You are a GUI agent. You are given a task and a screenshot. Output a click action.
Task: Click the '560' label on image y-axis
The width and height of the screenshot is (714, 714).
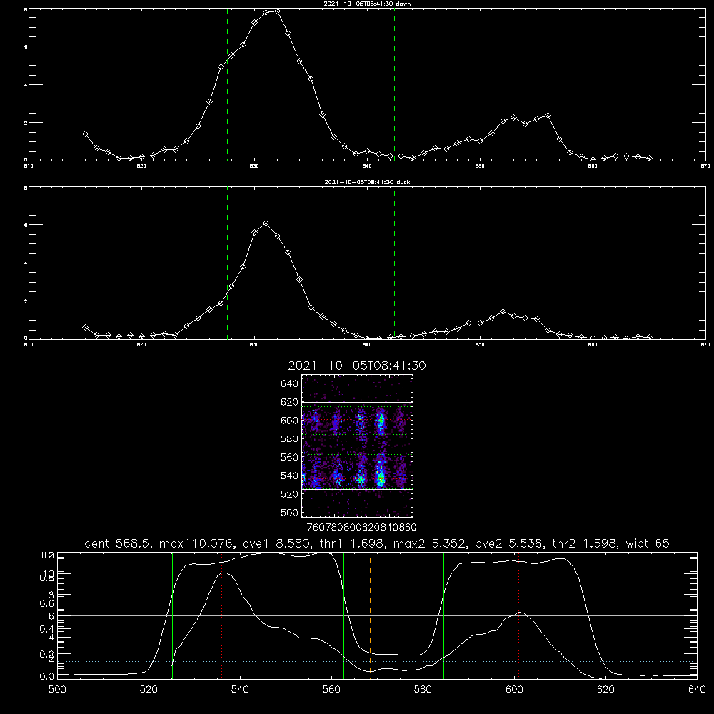point(289,457)
